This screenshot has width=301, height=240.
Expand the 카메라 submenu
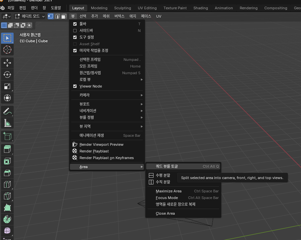107,95
